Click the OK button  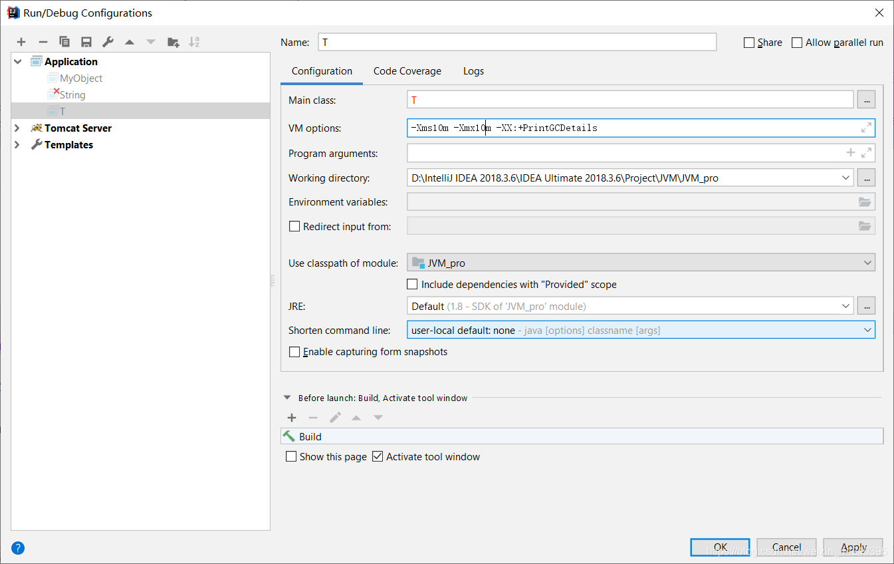[x=720, y=547]
